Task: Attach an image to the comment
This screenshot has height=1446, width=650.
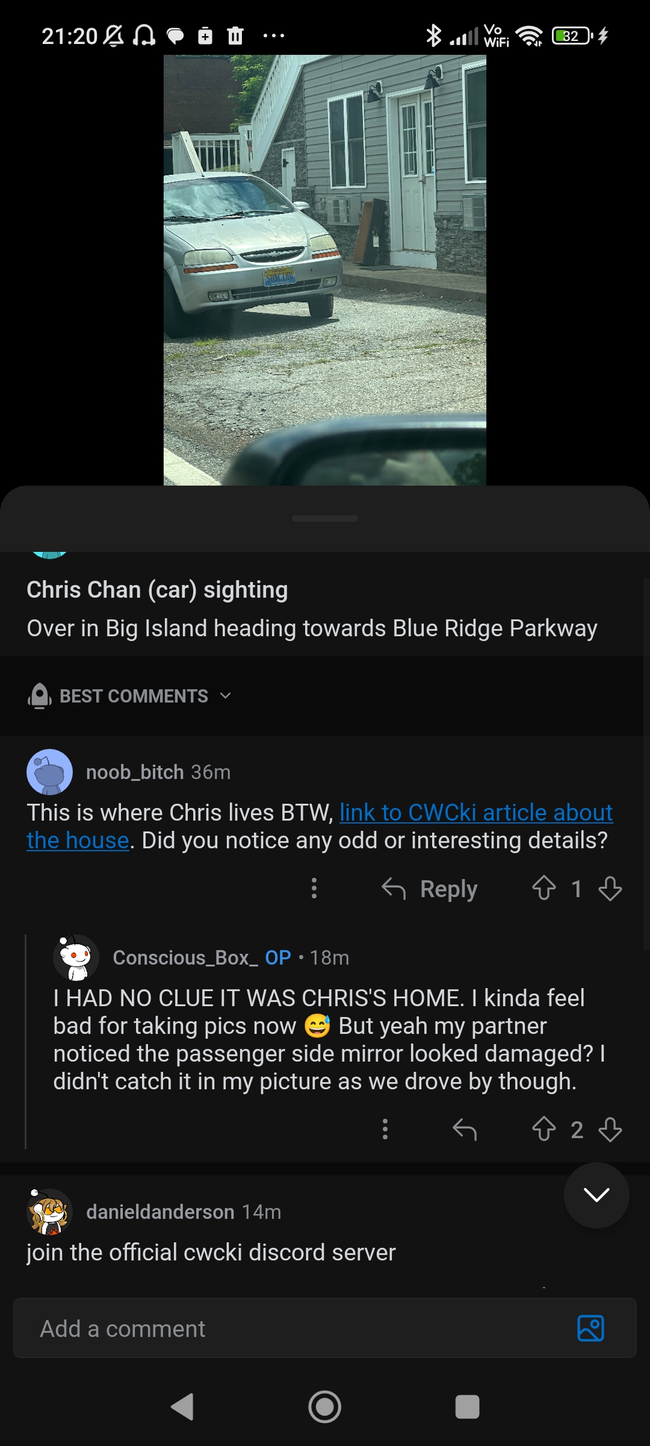Action: click(x=590, y=1328)
